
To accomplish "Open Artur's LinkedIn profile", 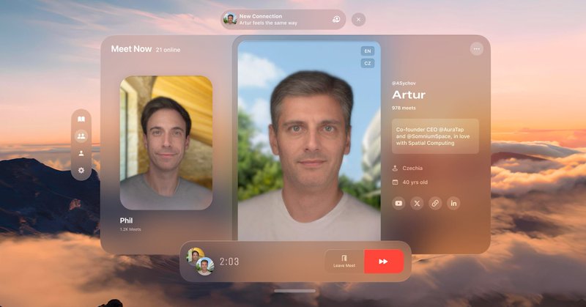I will (x=453, y=204).
